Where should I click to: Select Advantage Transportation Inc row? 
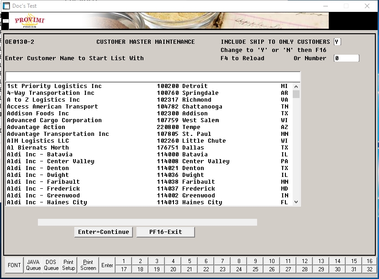click(x=149, y=134)
